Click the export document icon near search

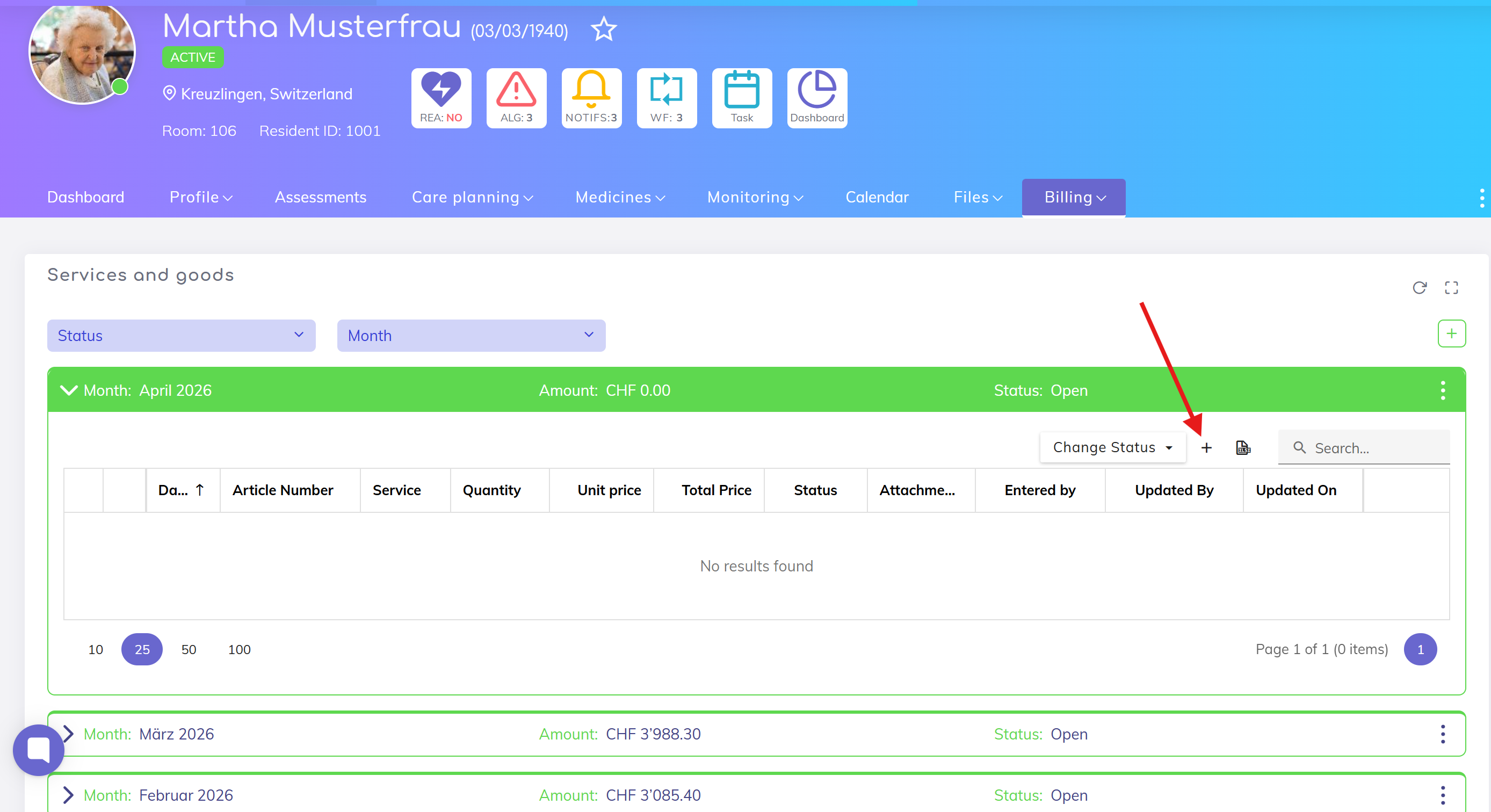coord(1242,447)
